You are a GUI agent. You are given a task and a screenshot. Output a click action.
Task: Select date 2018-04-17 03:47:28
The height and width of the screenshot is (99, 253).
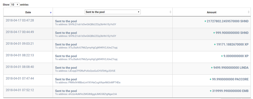click(20, 20)
